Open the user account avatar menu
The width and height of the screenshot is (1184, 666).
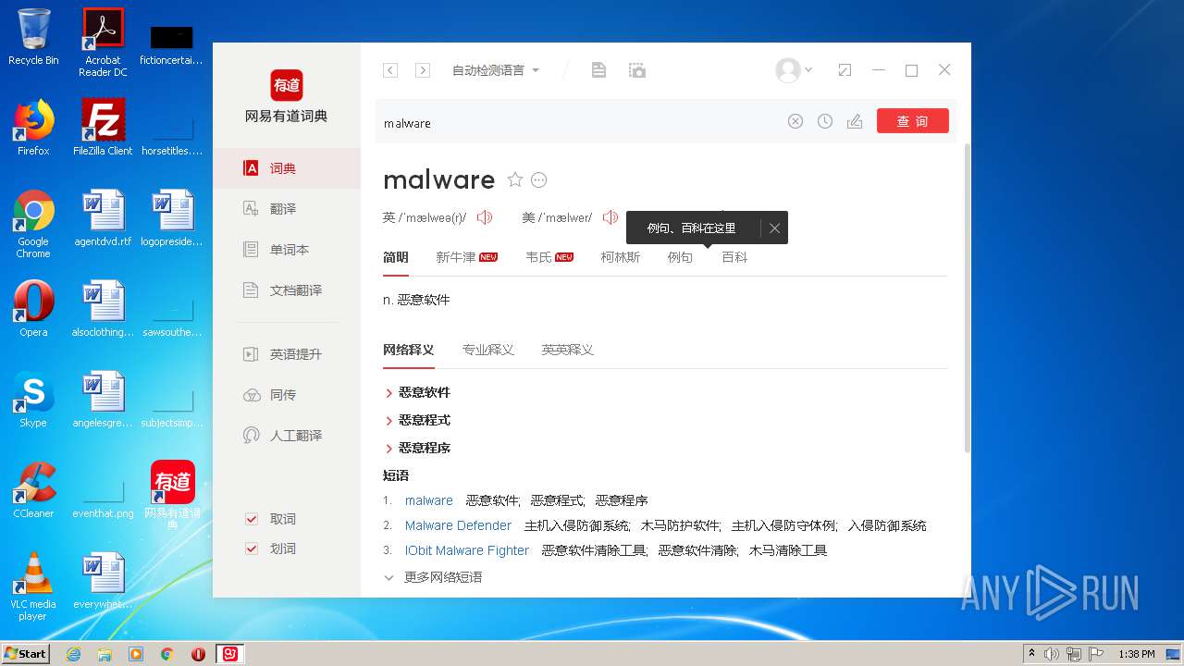click(x=793, y=70)
